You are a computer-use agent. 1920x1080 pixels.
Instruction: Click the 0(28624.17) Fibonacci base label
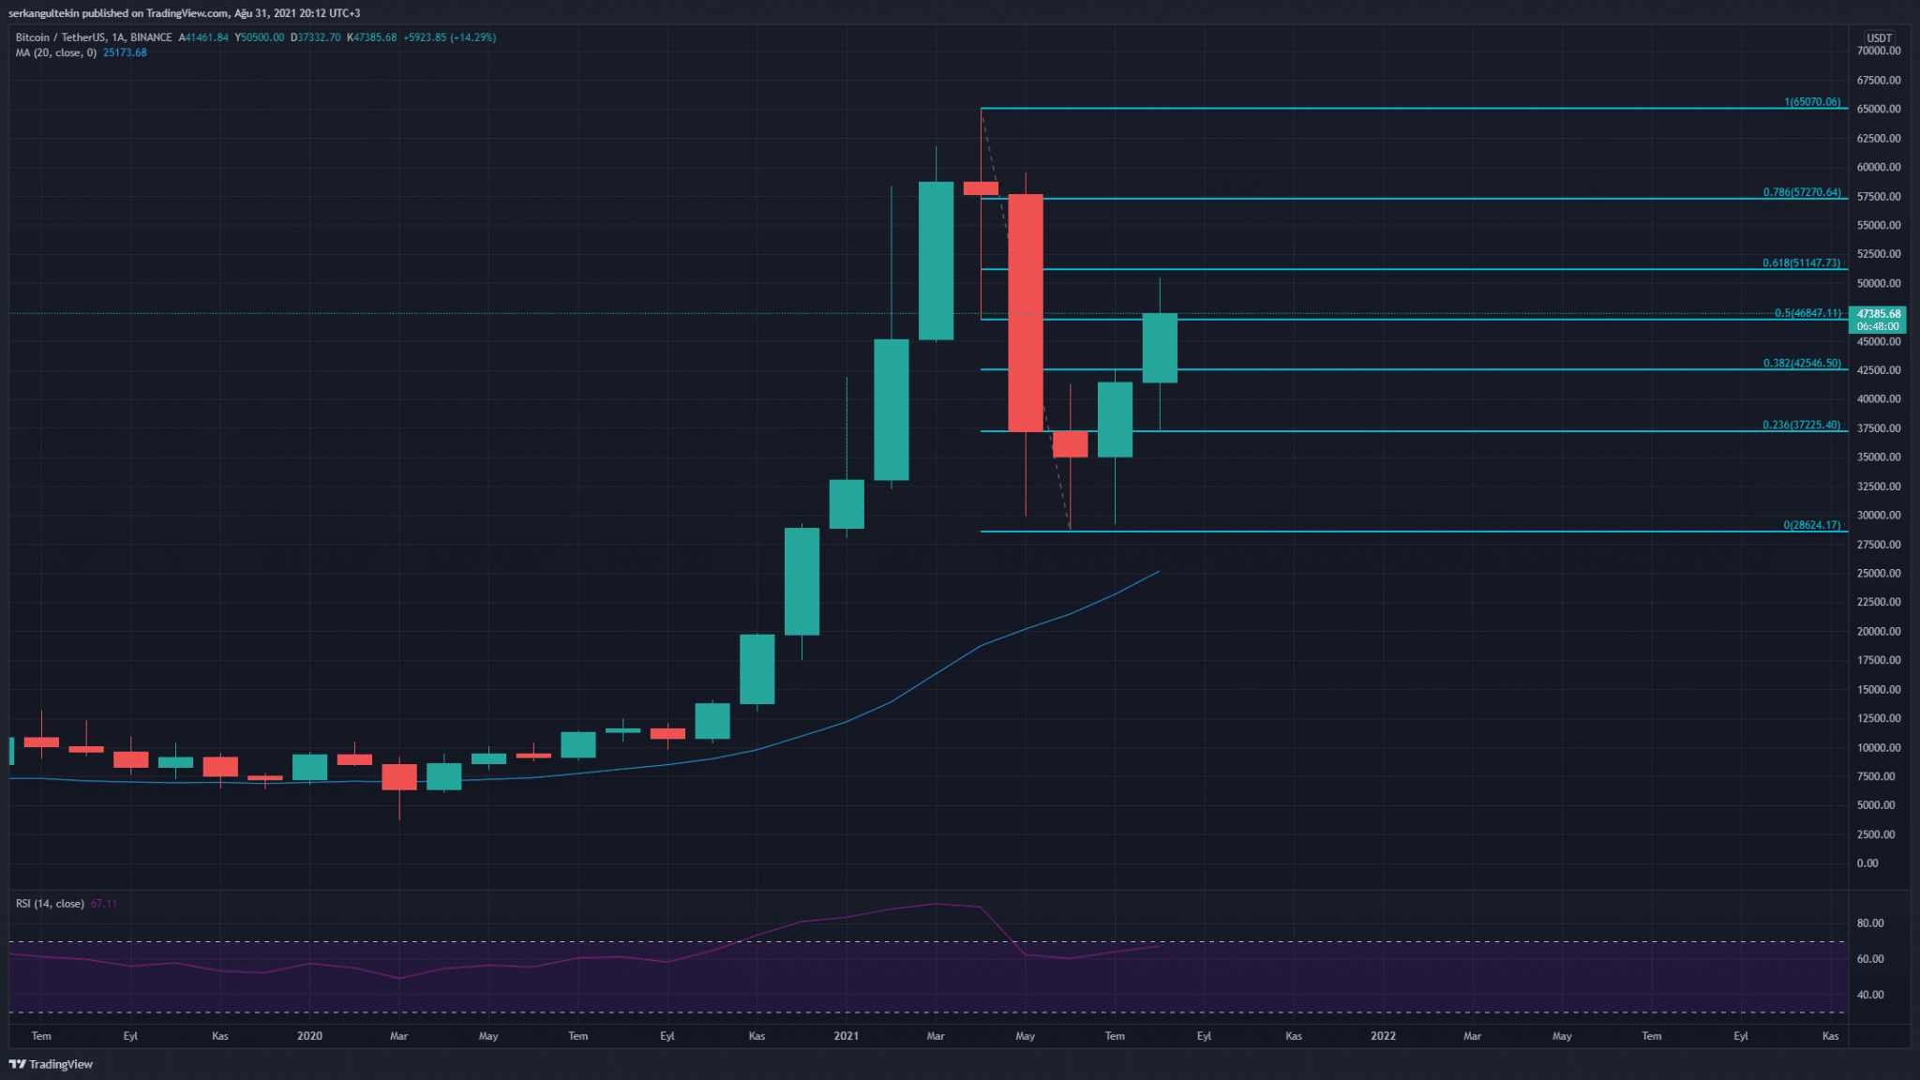point(1811,525)
